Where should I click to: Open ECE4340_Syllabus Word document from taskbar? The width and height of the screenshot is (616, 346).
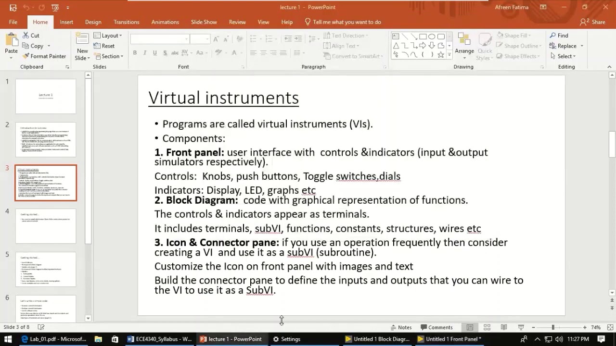click(x=160, y=339)
